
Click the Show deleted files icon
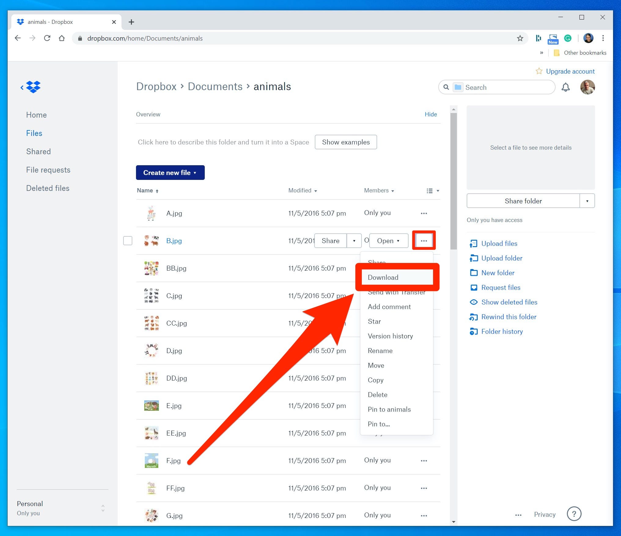[474, 302]
